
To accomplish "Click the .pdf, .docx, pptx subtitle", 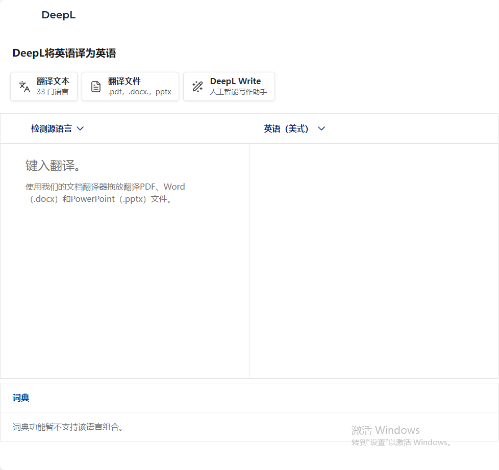I will [140, 92].
